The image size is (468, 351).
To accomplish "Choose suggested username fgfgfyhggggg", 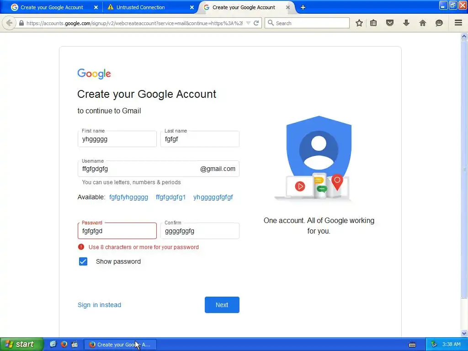I will 128,197.
